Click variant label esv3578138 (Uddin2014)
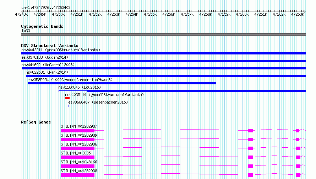This screenshot has height=179, width=316. coord(45,57)
